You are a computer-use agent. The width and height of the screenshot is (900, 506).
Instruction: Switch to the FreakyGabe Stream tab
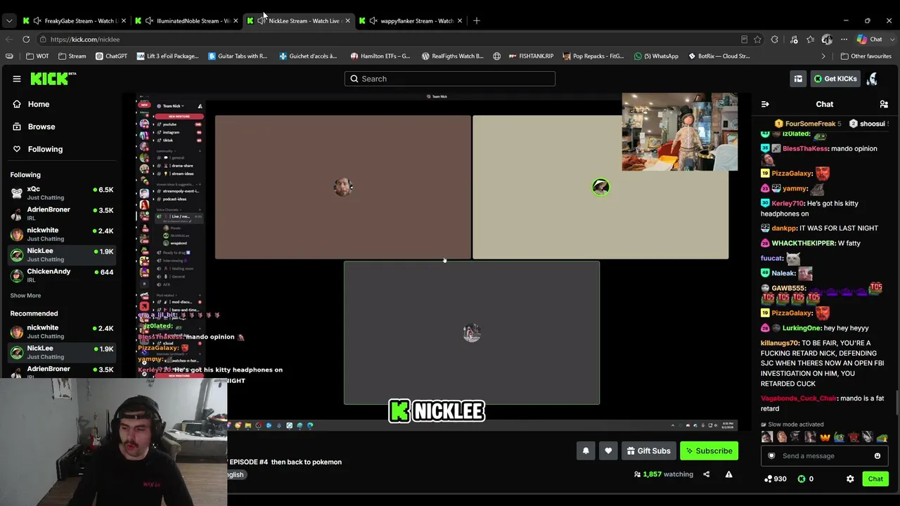coord(75,20)
